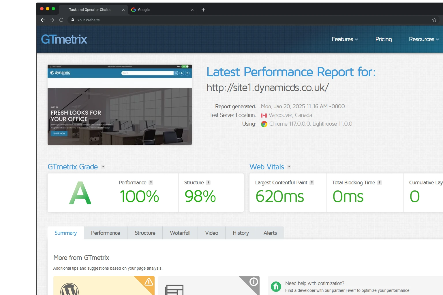
Task: Click the Vancouver, Canada location text
Action: [290, 115]
